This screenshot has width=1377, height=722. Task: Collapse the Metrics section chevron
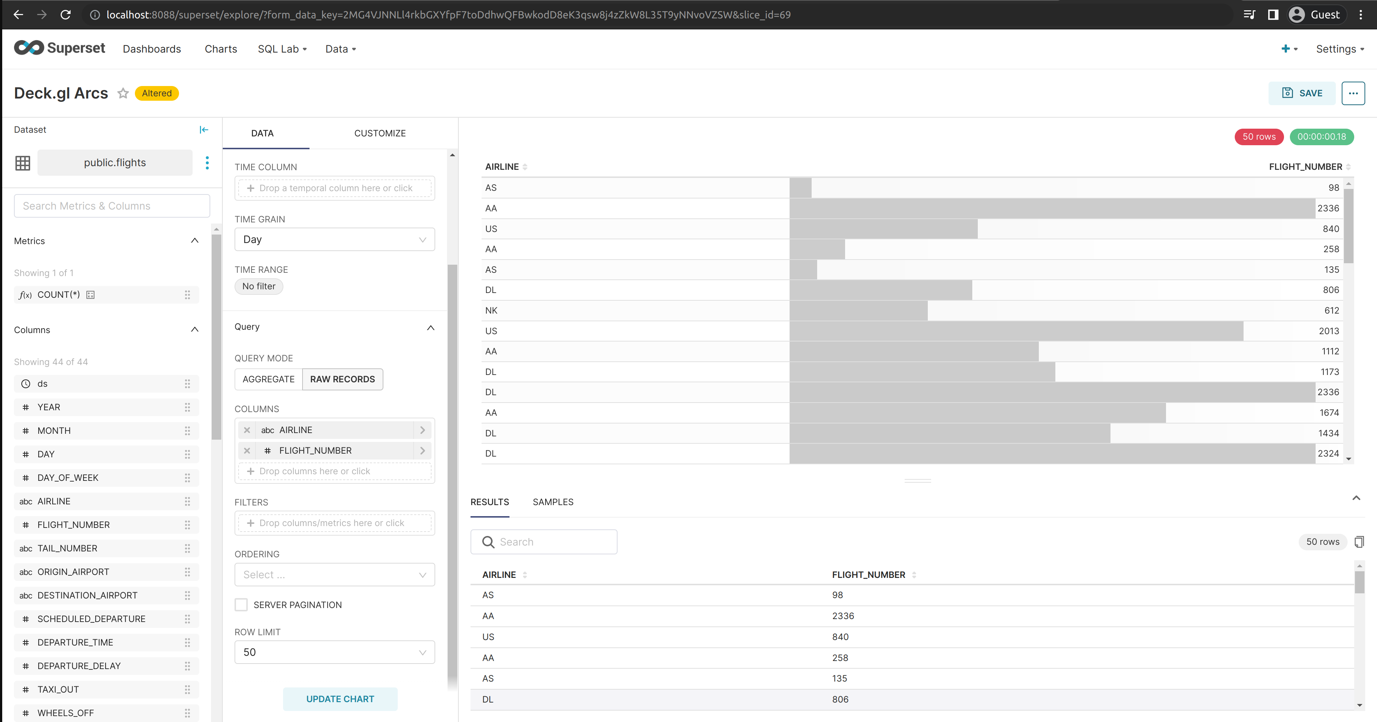pos(194,240)
